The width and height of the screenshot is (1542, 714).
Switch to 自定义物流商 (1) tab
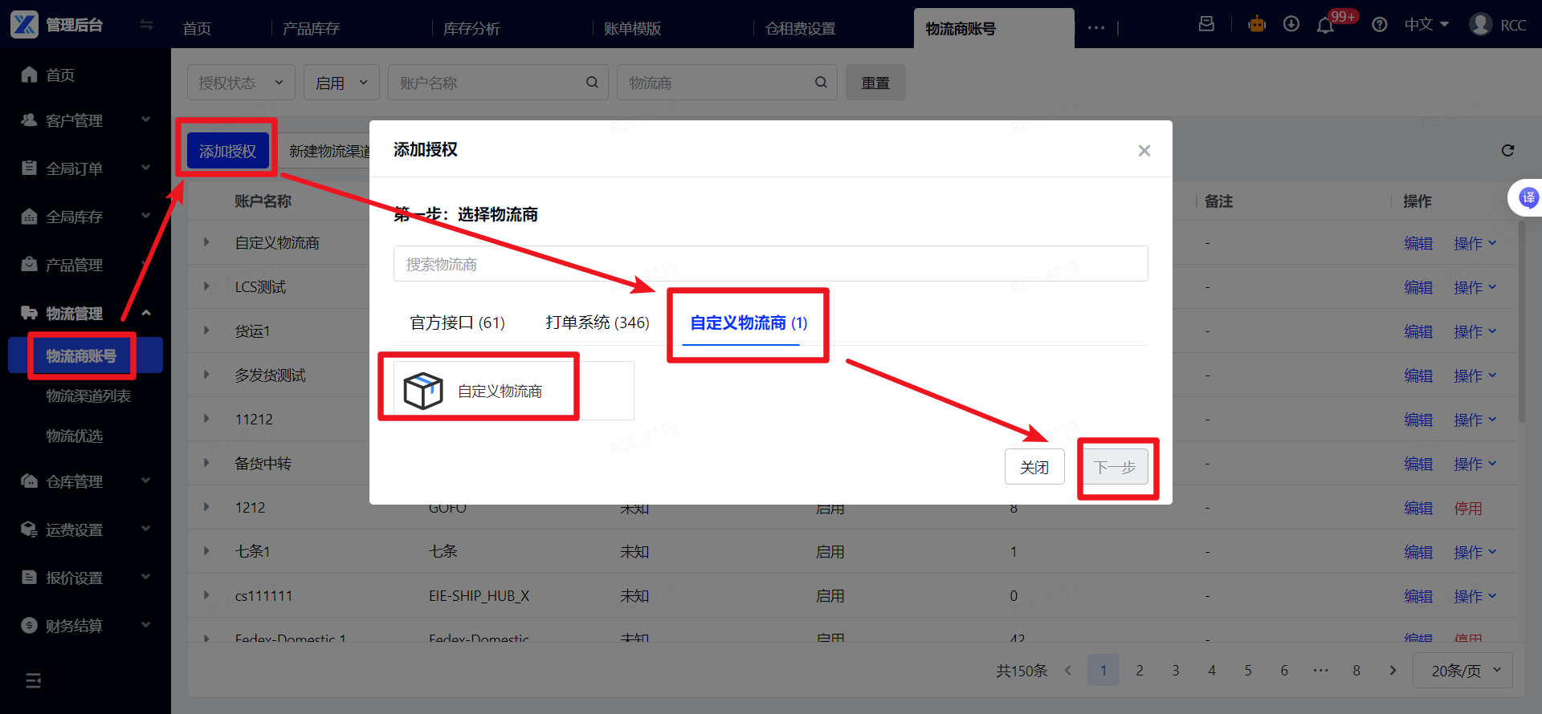749,323
